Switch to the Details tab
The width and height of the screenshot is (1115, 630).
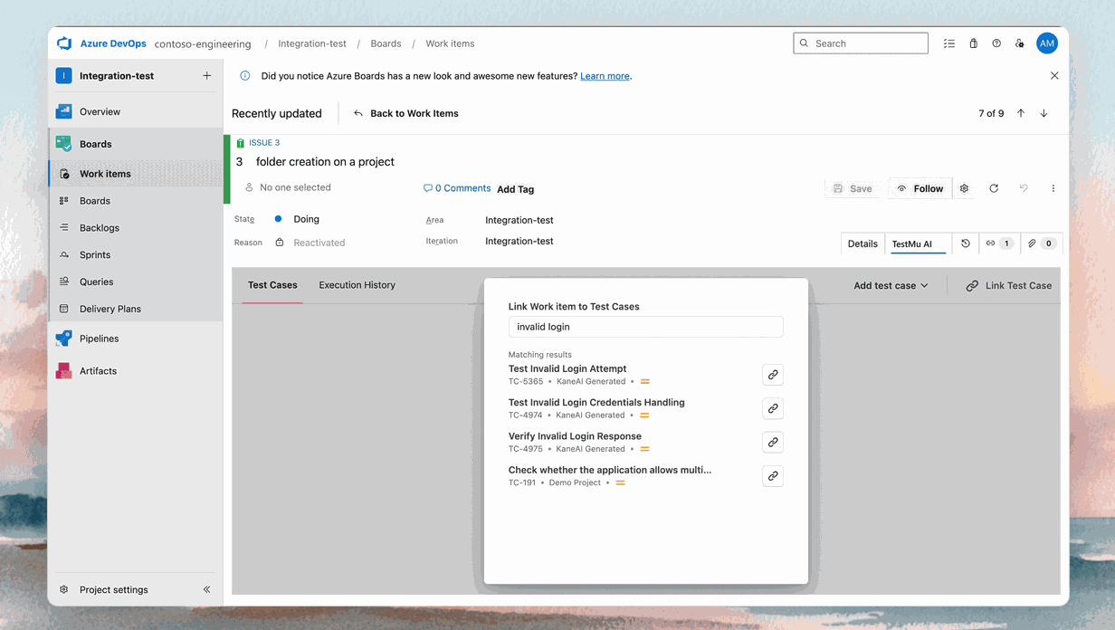point(862,243)
